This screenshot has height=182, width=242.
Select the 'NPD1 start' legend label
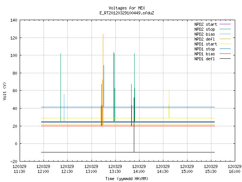click(x=206, y=44)
